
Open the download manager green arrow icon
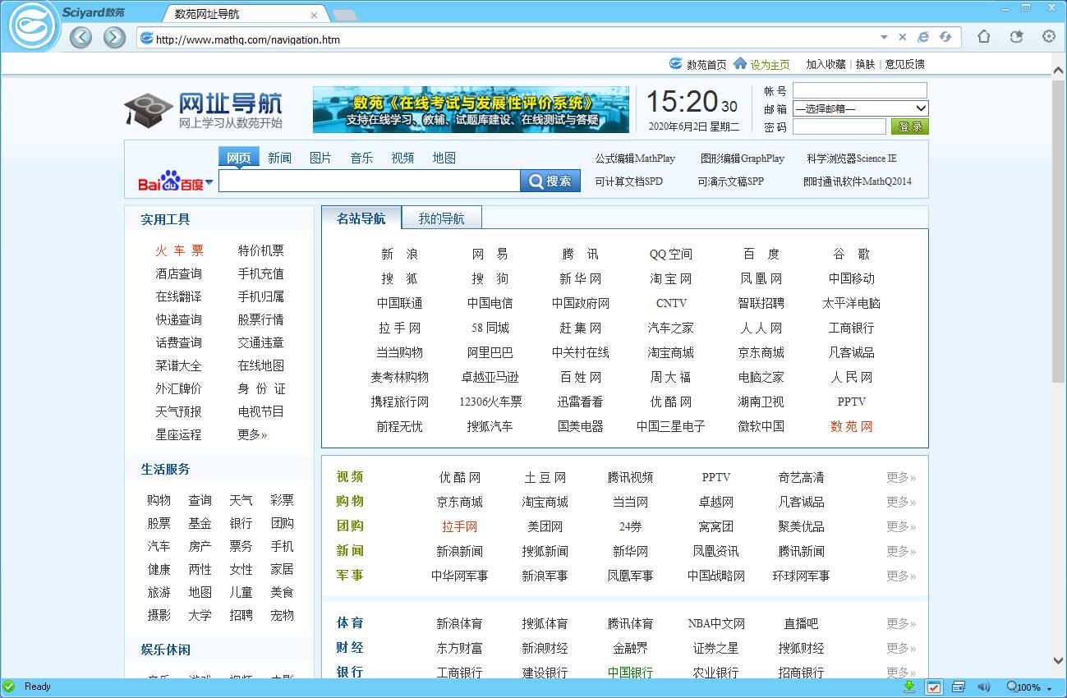(x=909, y=687)
